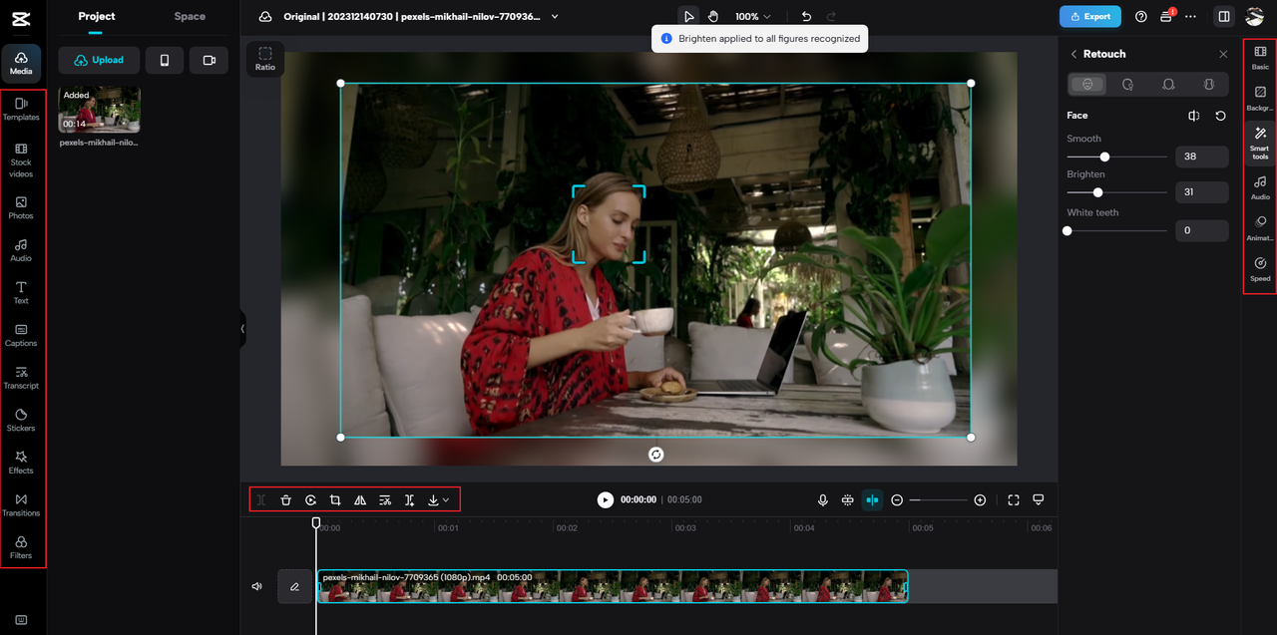Toggle the before/after compare icon for Face
This screenshot has height=635, width=1277.
(1194, 116)
